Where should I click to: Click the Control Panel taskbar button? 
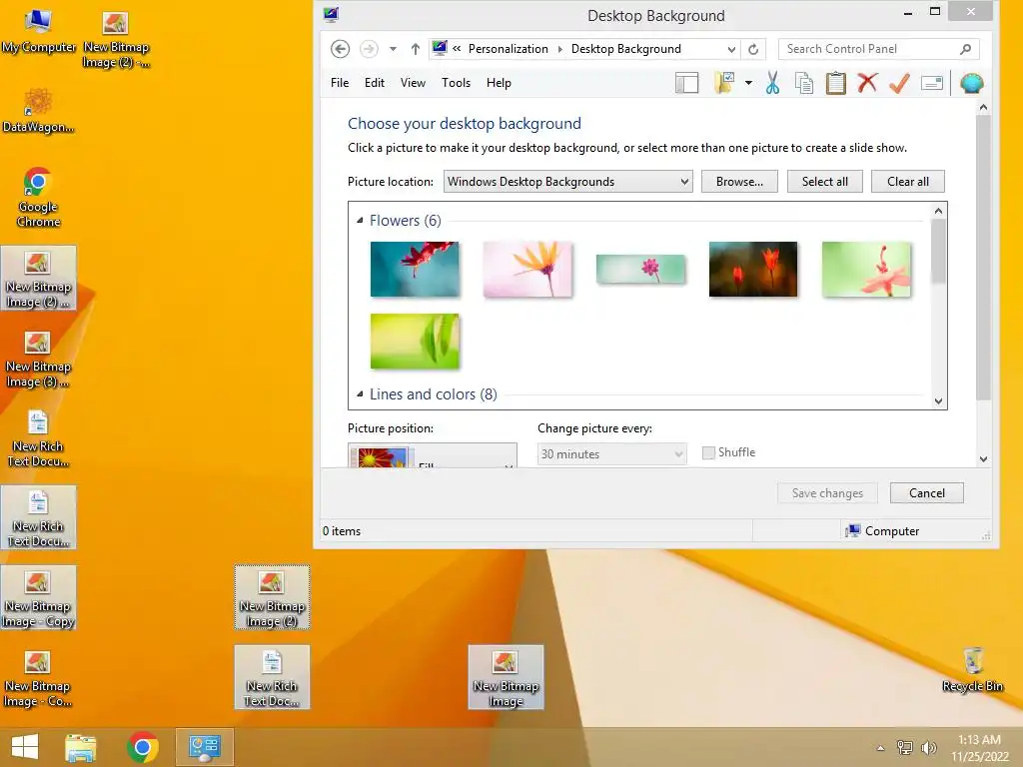coord(204,747)
